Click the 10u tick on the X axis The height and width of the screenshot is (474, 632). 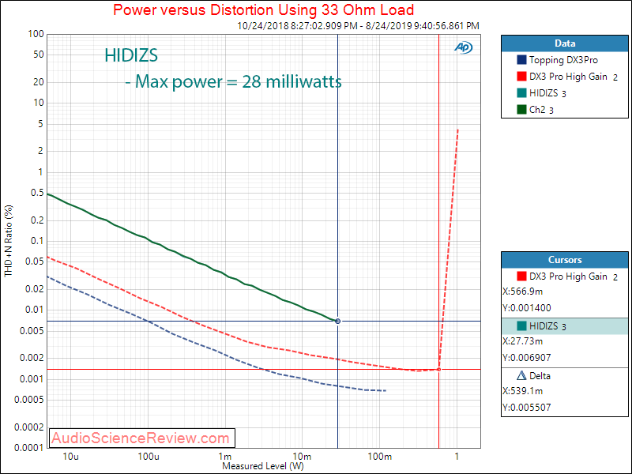pos(70,457)
